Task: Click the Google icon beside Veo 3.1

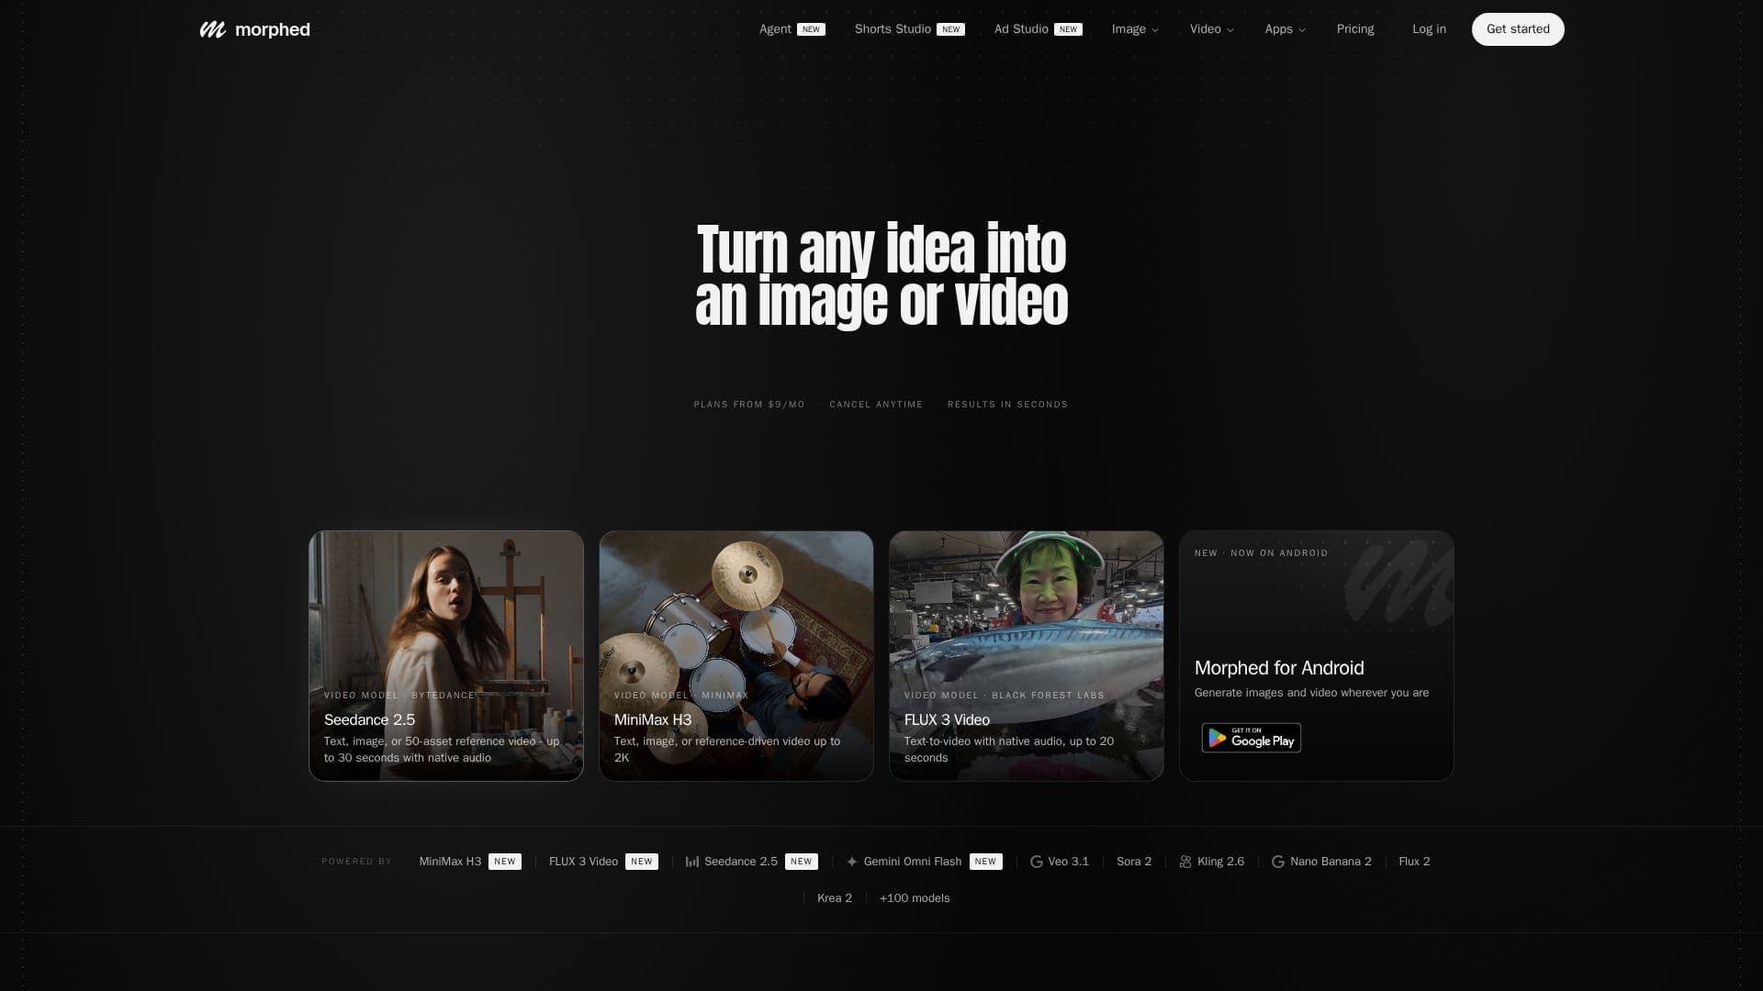Action: [x=1037, y=862]
